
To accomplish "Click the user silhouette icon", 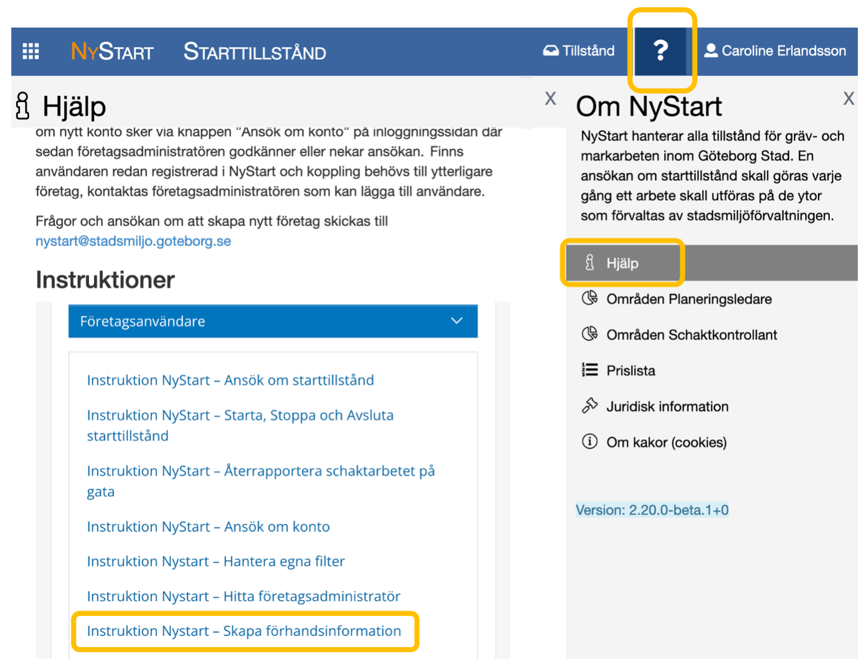I will 711,50.
